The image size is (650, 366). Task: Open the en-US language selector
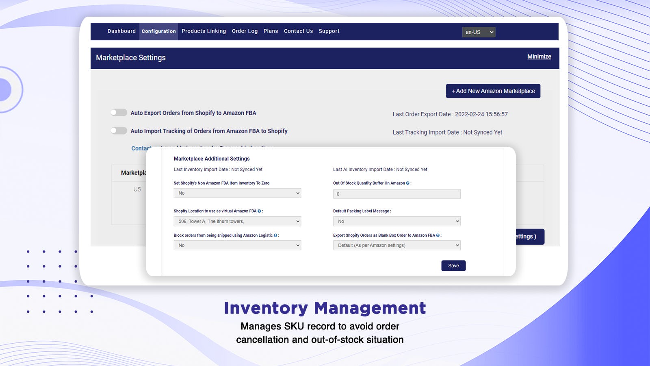[479, 32]
